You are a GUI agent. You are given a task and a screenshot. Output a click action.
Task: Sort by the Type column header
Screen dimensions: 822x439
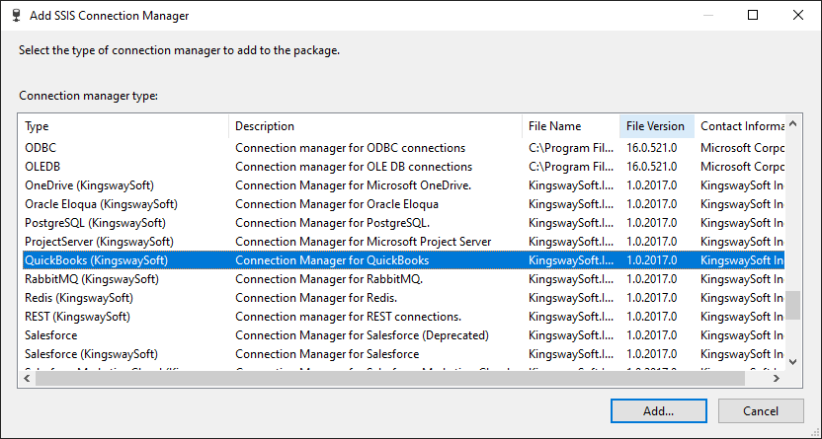pyautogui.click(x=125, y=126)
